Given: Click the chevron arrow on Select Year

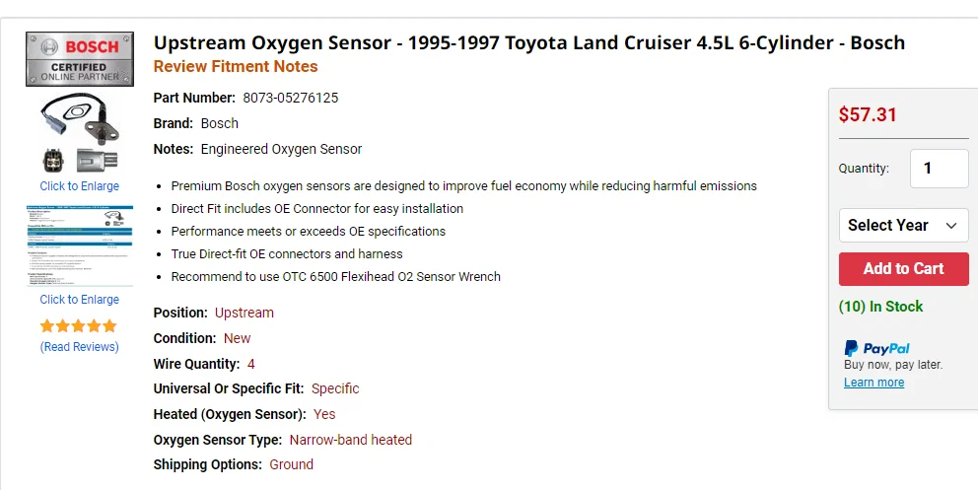Looking at the screenshot, I should tap(951, 226).
